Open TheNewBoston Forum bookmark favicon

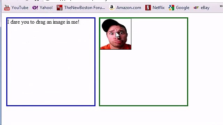coord(60,8)
